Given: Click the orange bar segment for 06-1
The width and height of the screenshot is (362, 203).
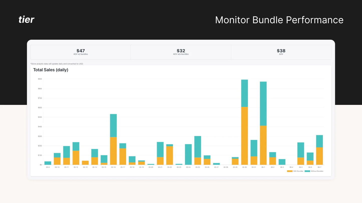Looking at the screenshot, I should point(263,145).
